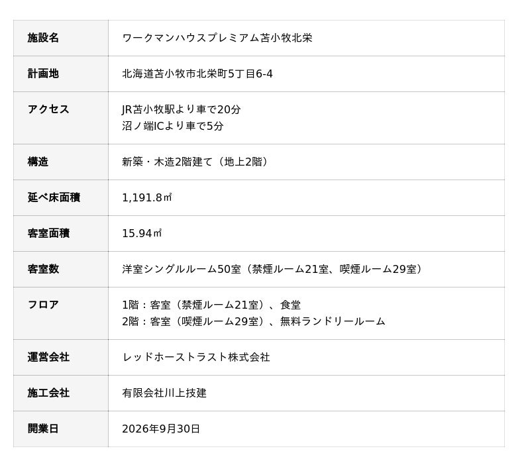This screenshot has width=530, height=467.
Task: Select the facility name ワークマンハウスプレミアム苫小牧北栄
Action: [217, 38]
